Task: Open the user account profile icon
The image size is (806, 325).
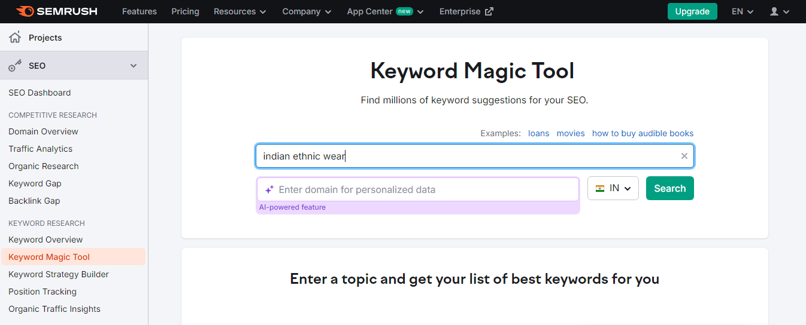Action: 774,11
